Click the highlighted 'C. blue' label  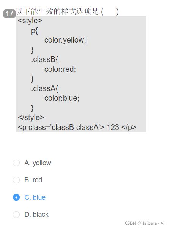[35, 197]
